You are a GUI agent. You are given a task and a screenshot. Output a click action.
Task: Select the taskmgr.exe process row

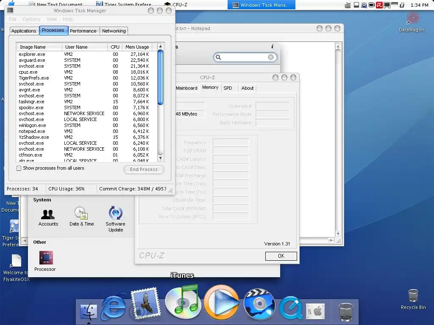point(86,102)
